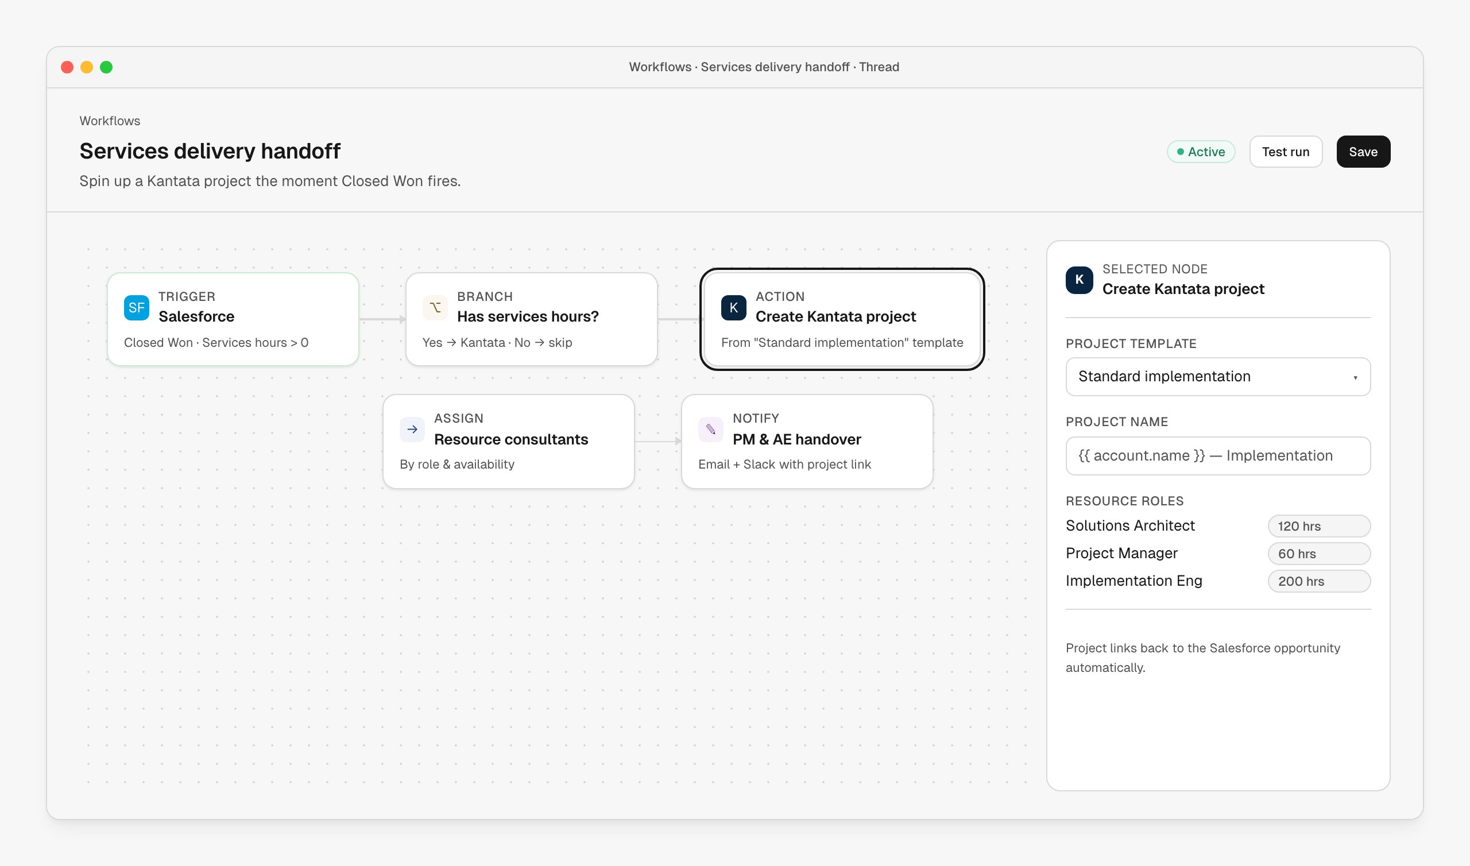Click the 'Create Kantata project' panel heading

1183,289
